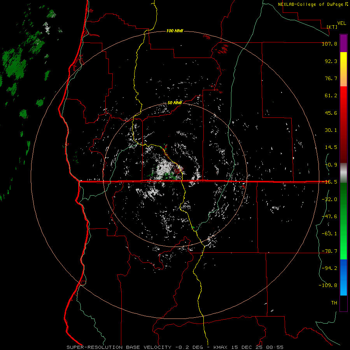This screenshot has width=350, height=350.
Task: Click the -78.7 scale value
Action: (329, 251)
